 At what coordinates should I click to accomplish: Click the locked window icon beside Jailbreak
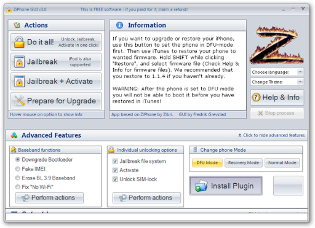tap(19, 61)
